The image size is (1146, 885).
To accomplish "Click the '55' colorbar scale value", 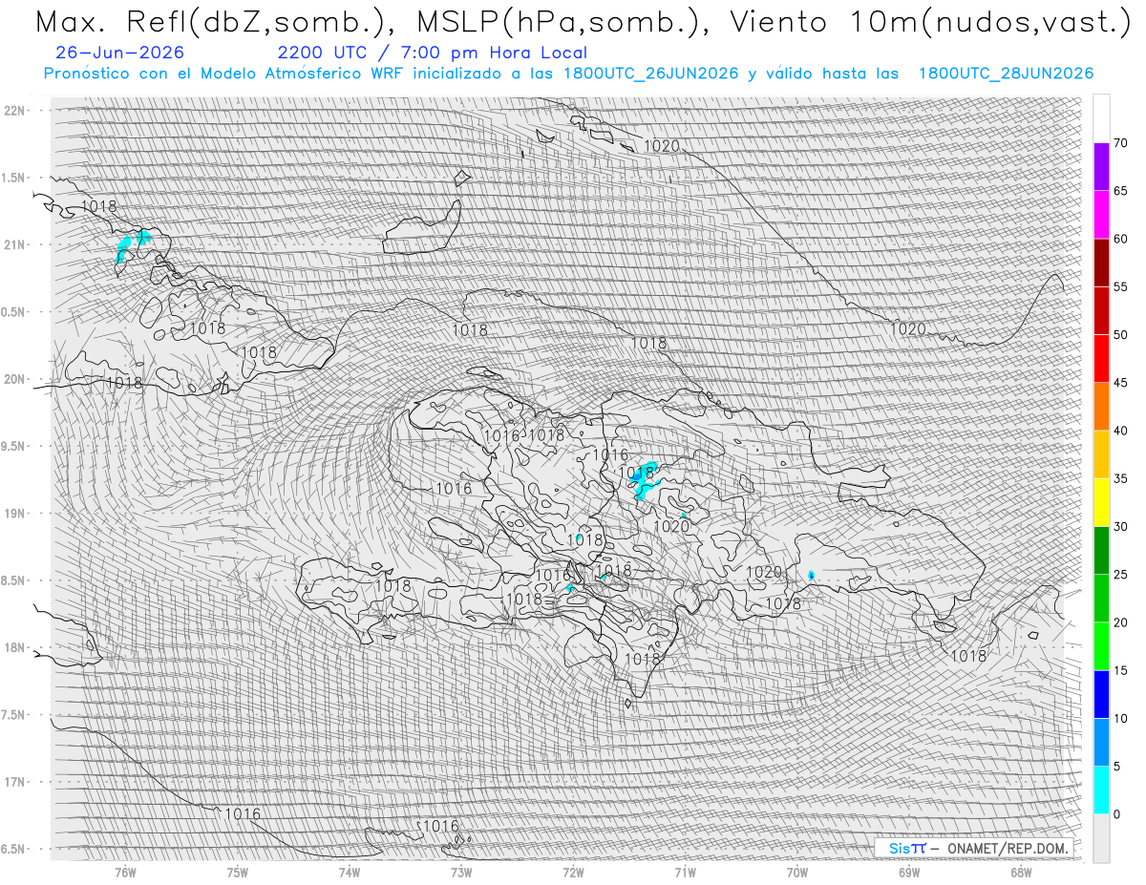I will click(1120, 286).
